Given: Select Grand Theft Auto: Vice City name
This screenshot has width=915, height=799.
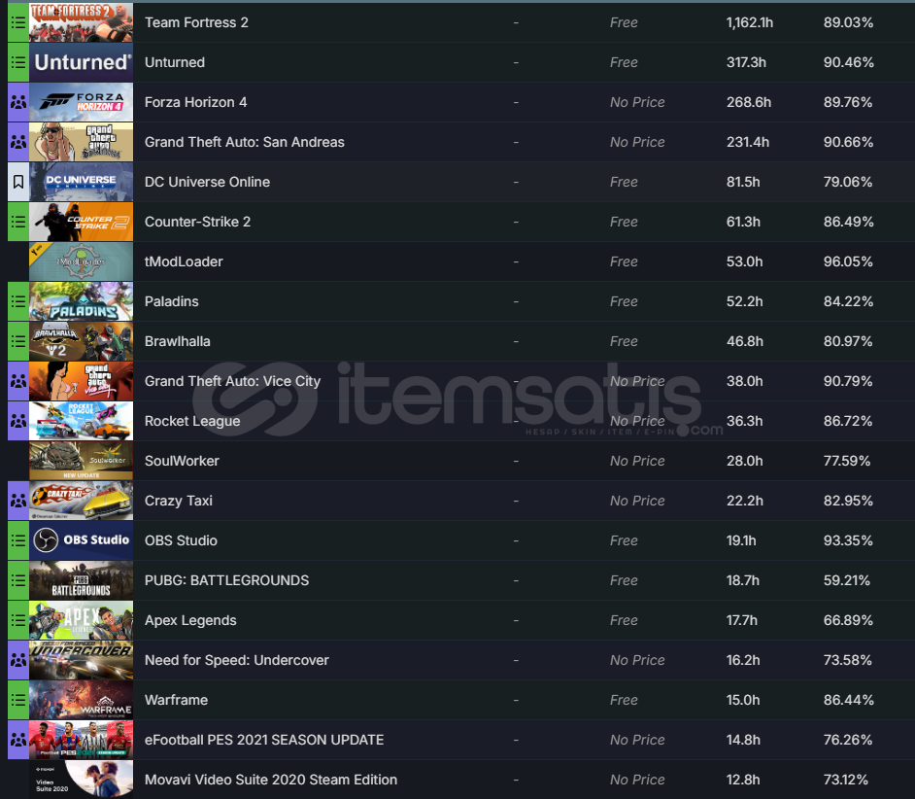Looking at the screenshot, I should [x=233, y=381].
